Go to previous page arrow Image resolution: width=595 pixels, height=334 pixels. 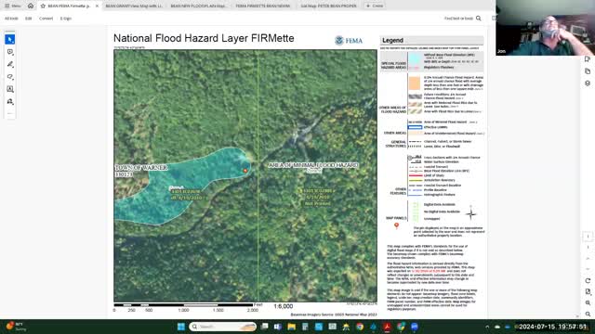(x=588, y=258)
